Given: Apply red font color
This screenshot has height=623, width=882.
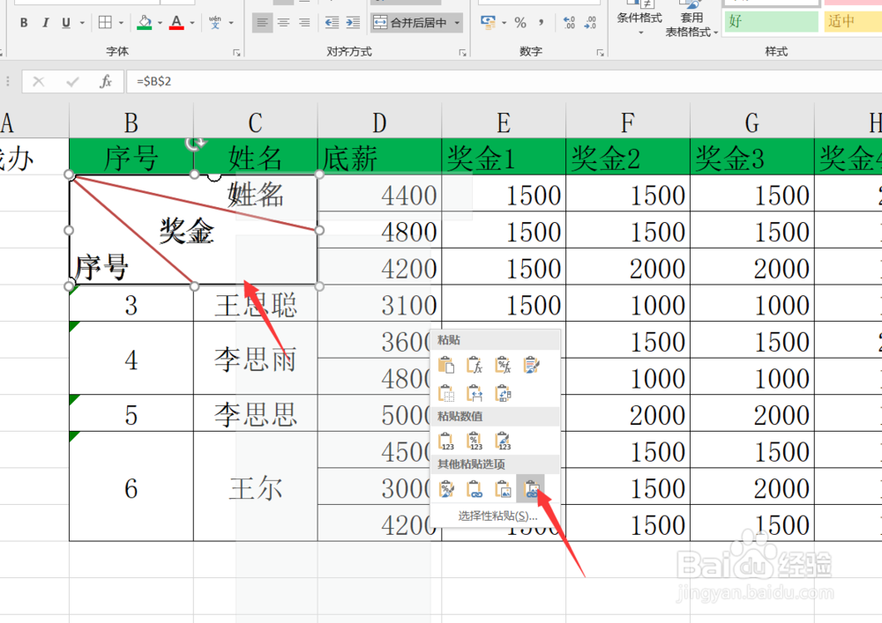Looking at the screenshot, I should coord(176,23).
